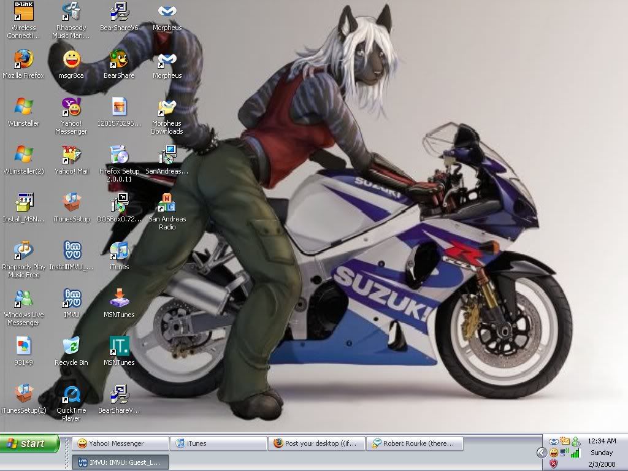Select the 93149 image file icon
The image size is (628, 471).
(x=24, y=351)
